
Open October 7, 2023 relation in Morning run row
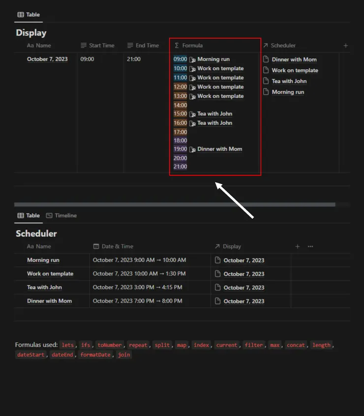click(x=243, y=260)
